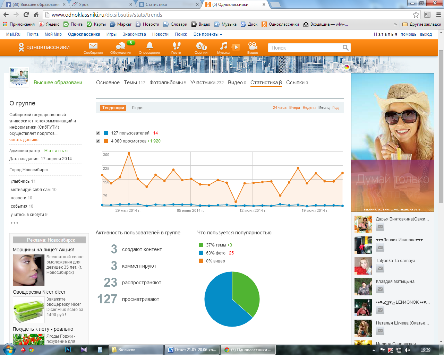Click the Одноклассники logo
Image resolution: width=444 pixels, height=355 pixels.
[x=44, y=47]
